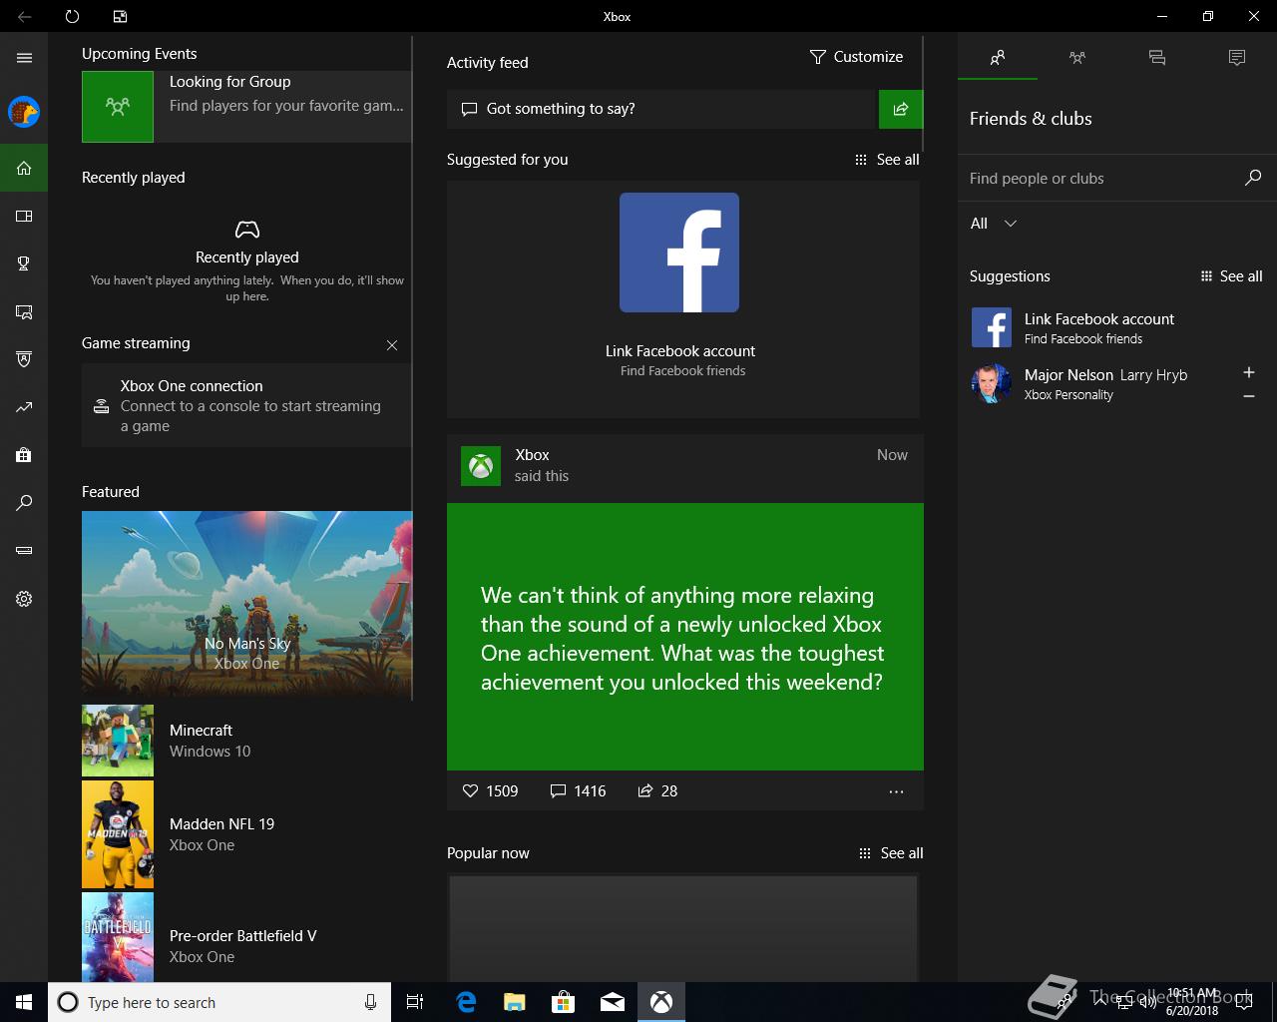The width and height of the screenshot is (1277, 1022).
Task: Open Achievements trophy icon in sidebar
Action: tap(24, 263)
